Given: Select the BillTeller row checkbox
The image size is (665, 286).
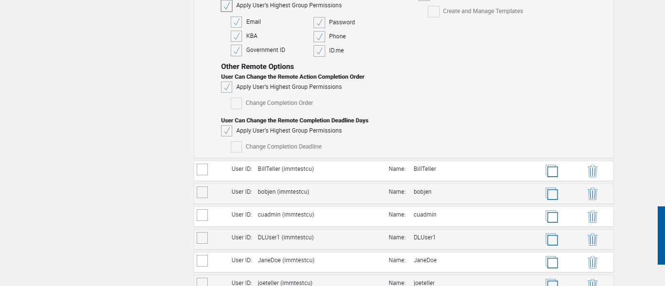Looking at the screenshot, I should [202, 169].
